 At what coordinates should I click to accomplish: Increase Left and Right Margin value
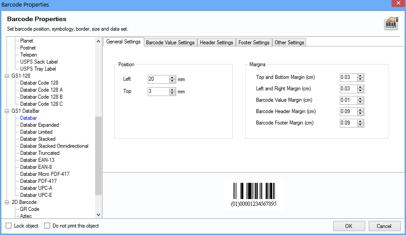tap(360, 87)
